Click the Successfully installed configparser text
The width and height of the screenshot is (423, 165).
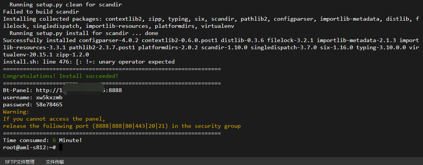click(x=72, y=41)
